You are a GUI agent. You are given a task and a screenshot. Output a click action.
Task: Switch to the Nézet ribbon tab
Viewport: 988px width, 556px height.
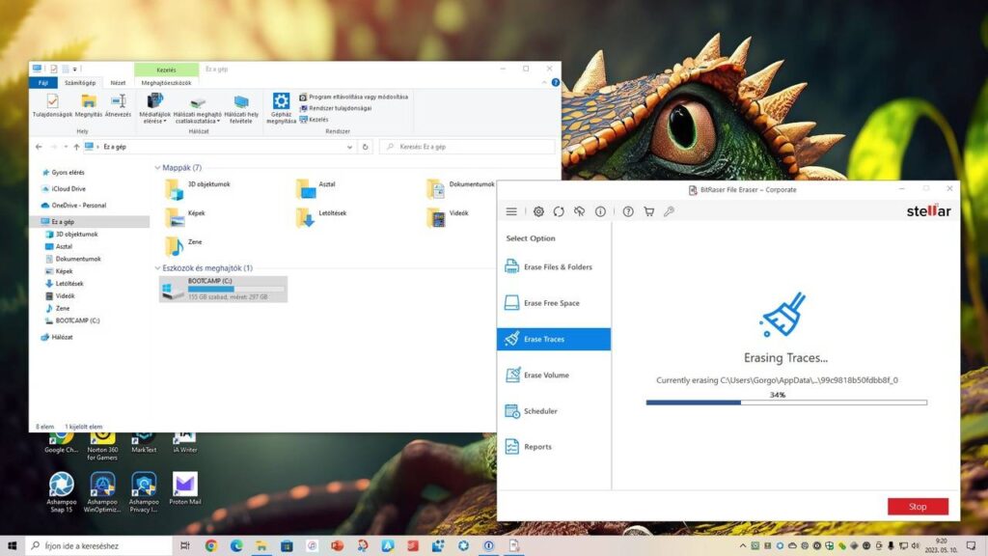click(118, 83)
